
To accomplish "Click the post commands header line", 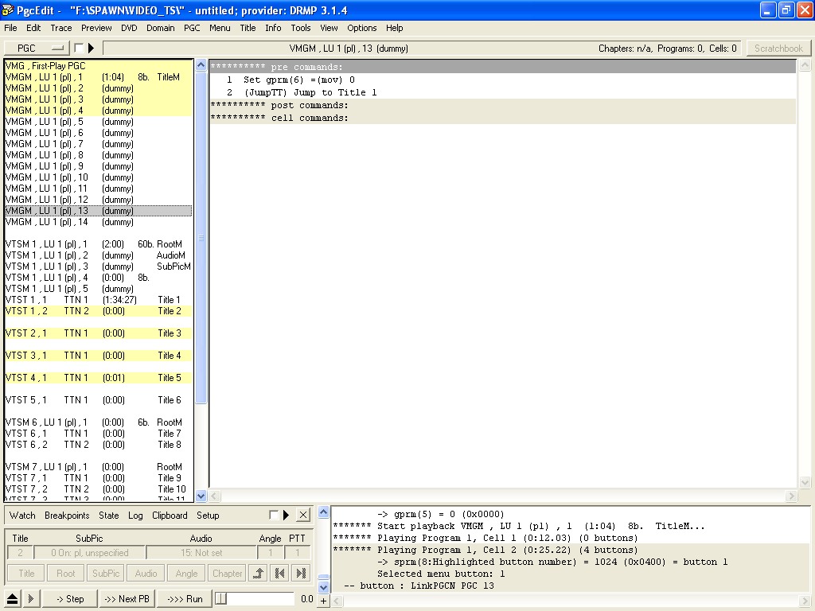I will [503, 105].
